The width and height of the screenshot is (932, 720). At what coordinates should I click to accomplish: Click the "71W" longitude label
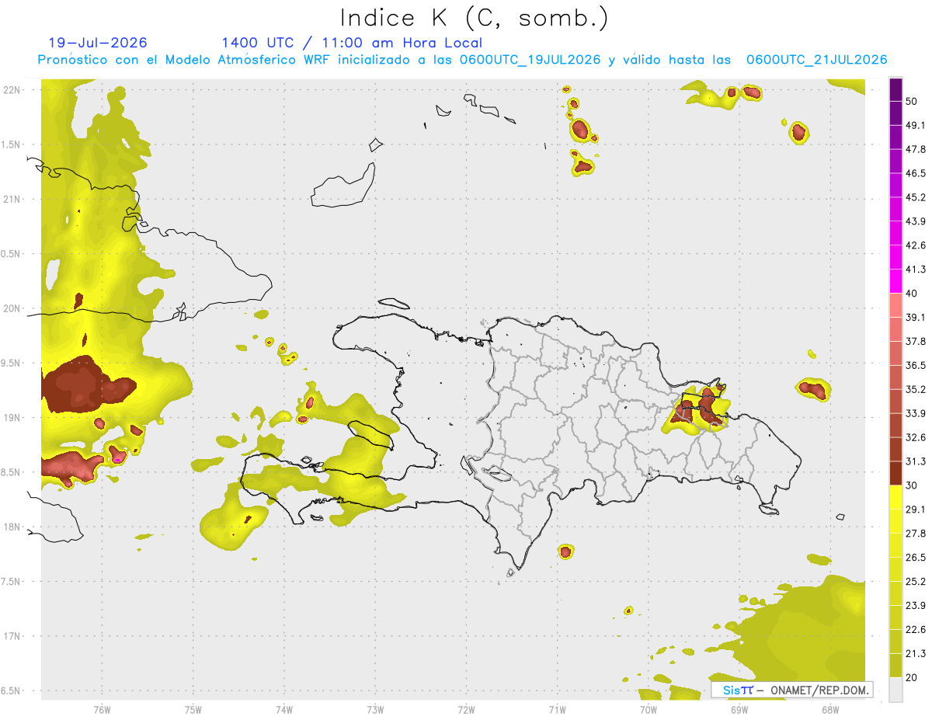click(x=557, y=710)
